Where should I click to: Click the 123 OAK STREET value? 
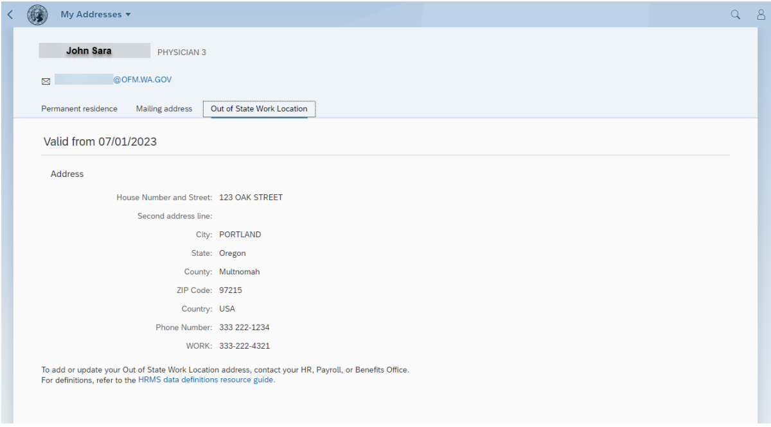point(251,197)
